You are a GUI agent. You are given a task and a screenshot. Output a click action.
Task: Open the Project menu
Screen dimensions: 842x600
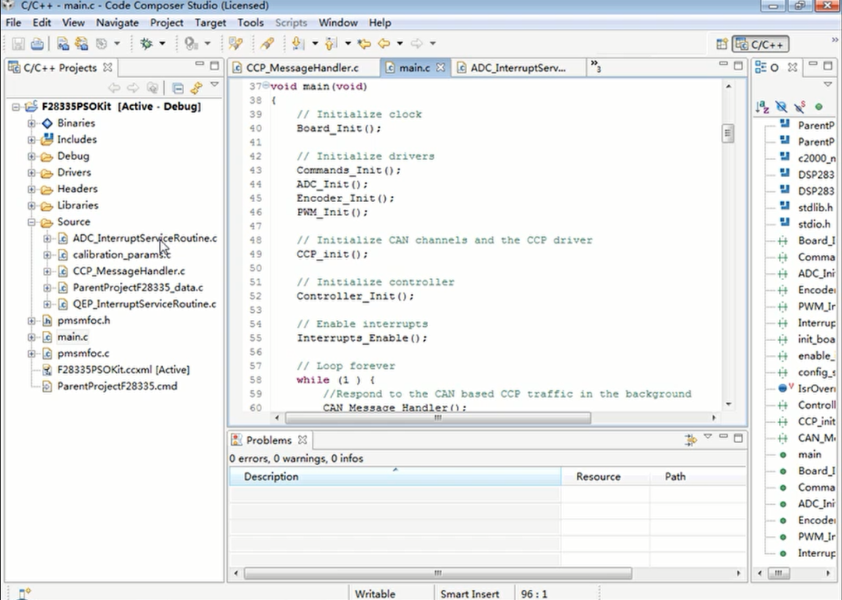tap(166, 23)
